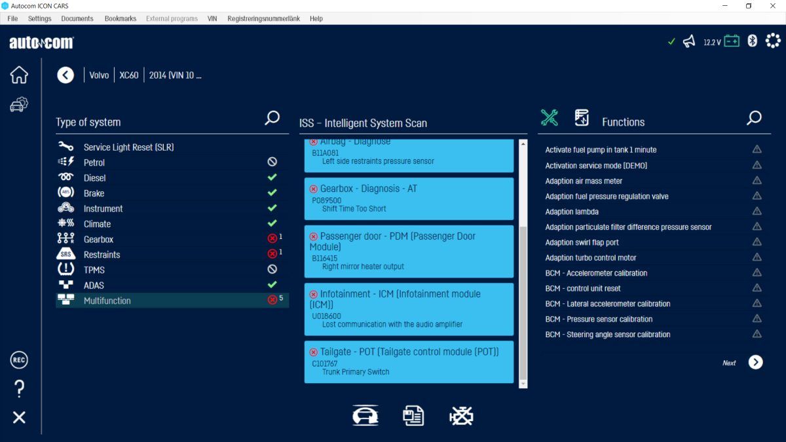Search the Functions list with magnifier

point(755,119)
